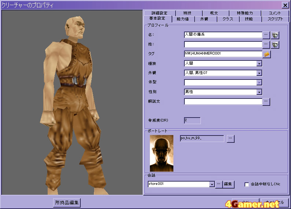Toggle 会話中断なし checkbox
Viewport: 291px width, 209px height.
[247, 184]
